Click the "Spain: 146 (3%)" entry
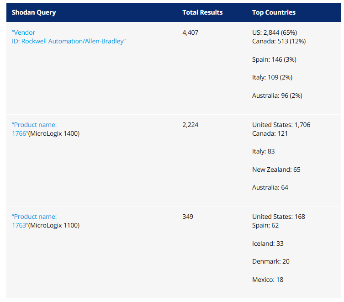The image size is (344, 302). pyautogui.click(x=274, y=59)
